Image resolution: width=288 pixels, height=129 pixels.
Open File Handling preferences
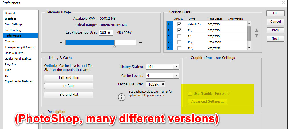point(13,30)
